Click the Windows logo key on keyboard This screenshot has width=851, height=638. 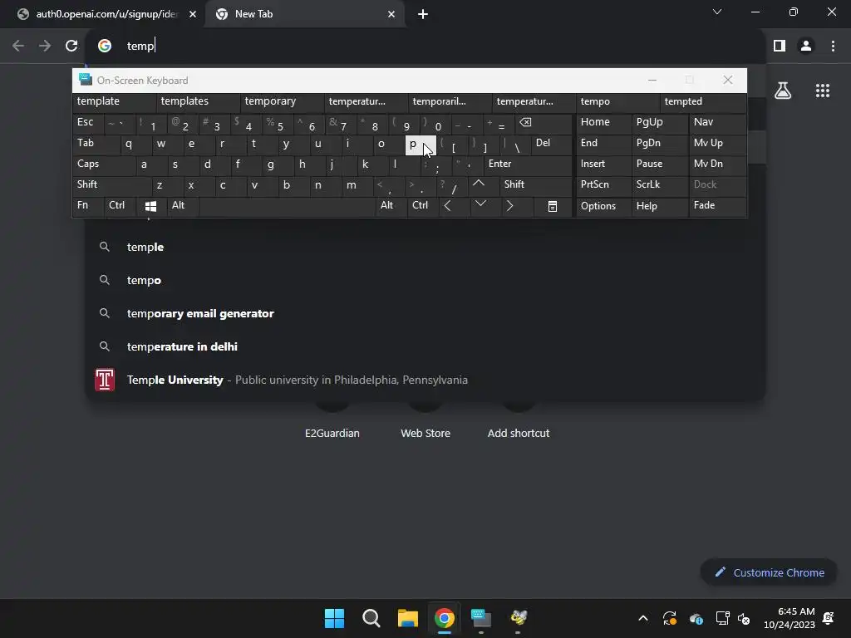pos(151,206)
